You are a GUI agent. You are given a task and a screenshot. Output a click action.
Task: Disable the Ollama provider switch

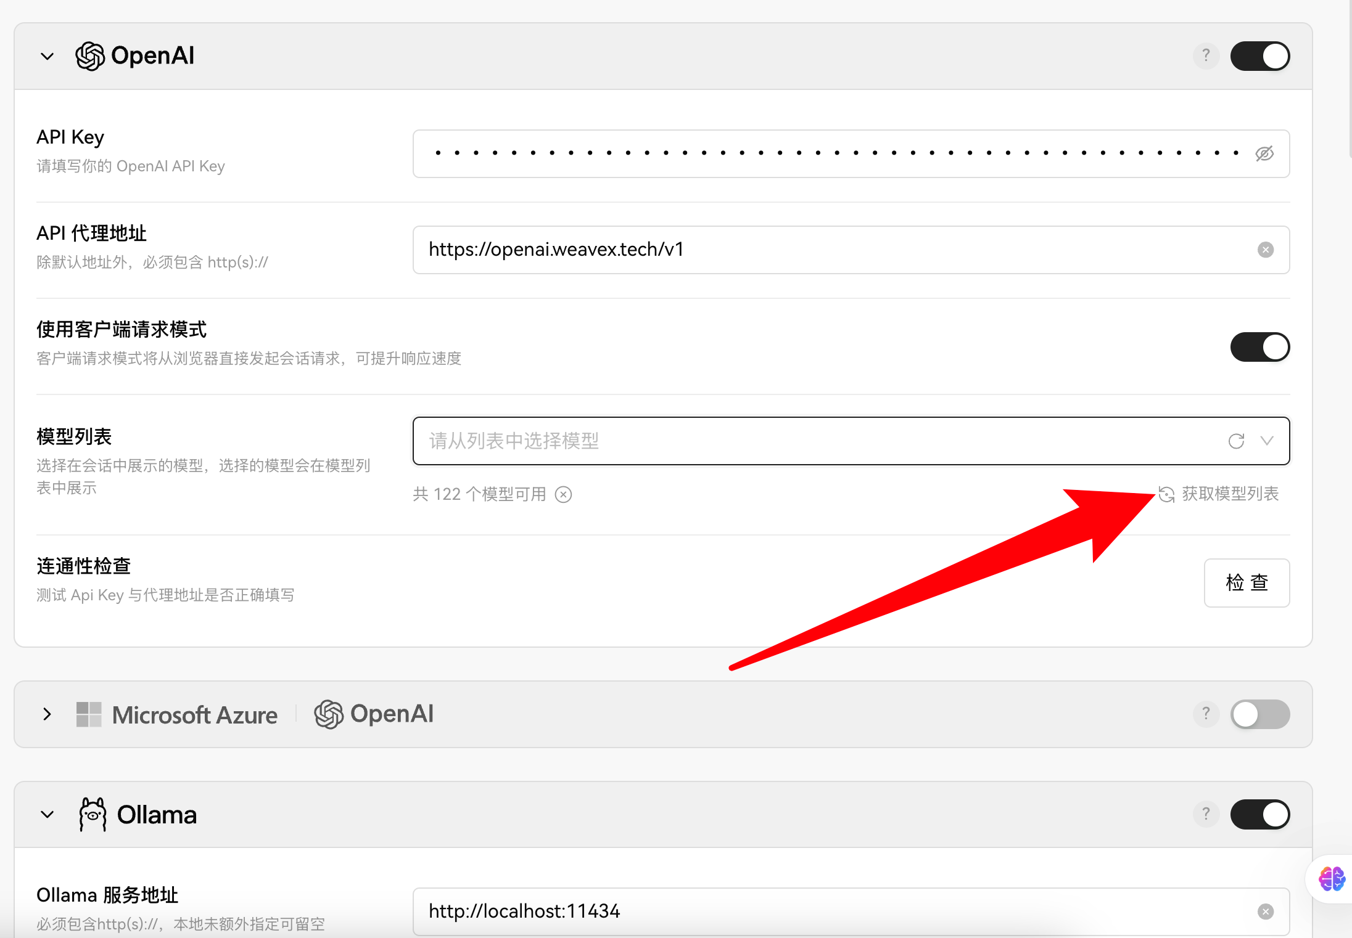(x=1260, y=815)
